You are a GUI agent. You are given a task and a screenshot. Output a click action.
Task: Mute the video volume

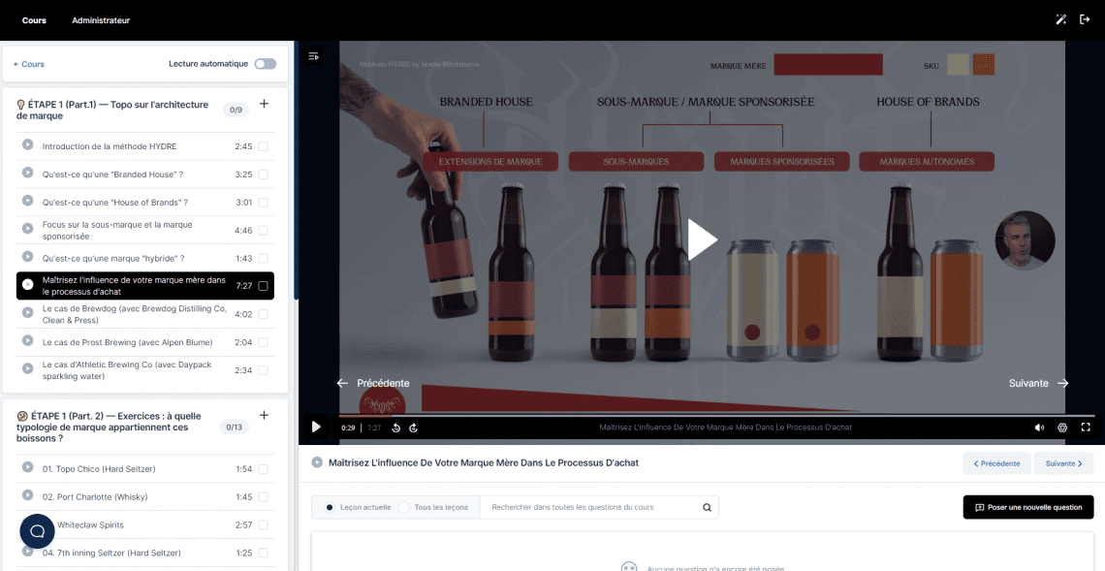pos(1039,428)
